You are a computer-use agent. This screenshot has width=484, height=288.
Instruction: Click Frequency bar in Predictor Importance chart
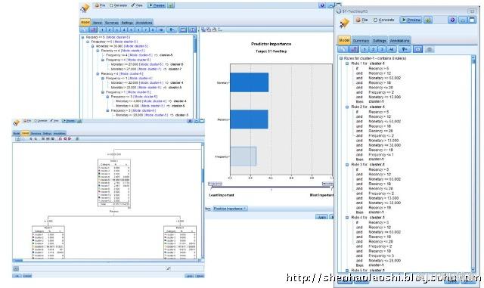click(x=244, y=156)
